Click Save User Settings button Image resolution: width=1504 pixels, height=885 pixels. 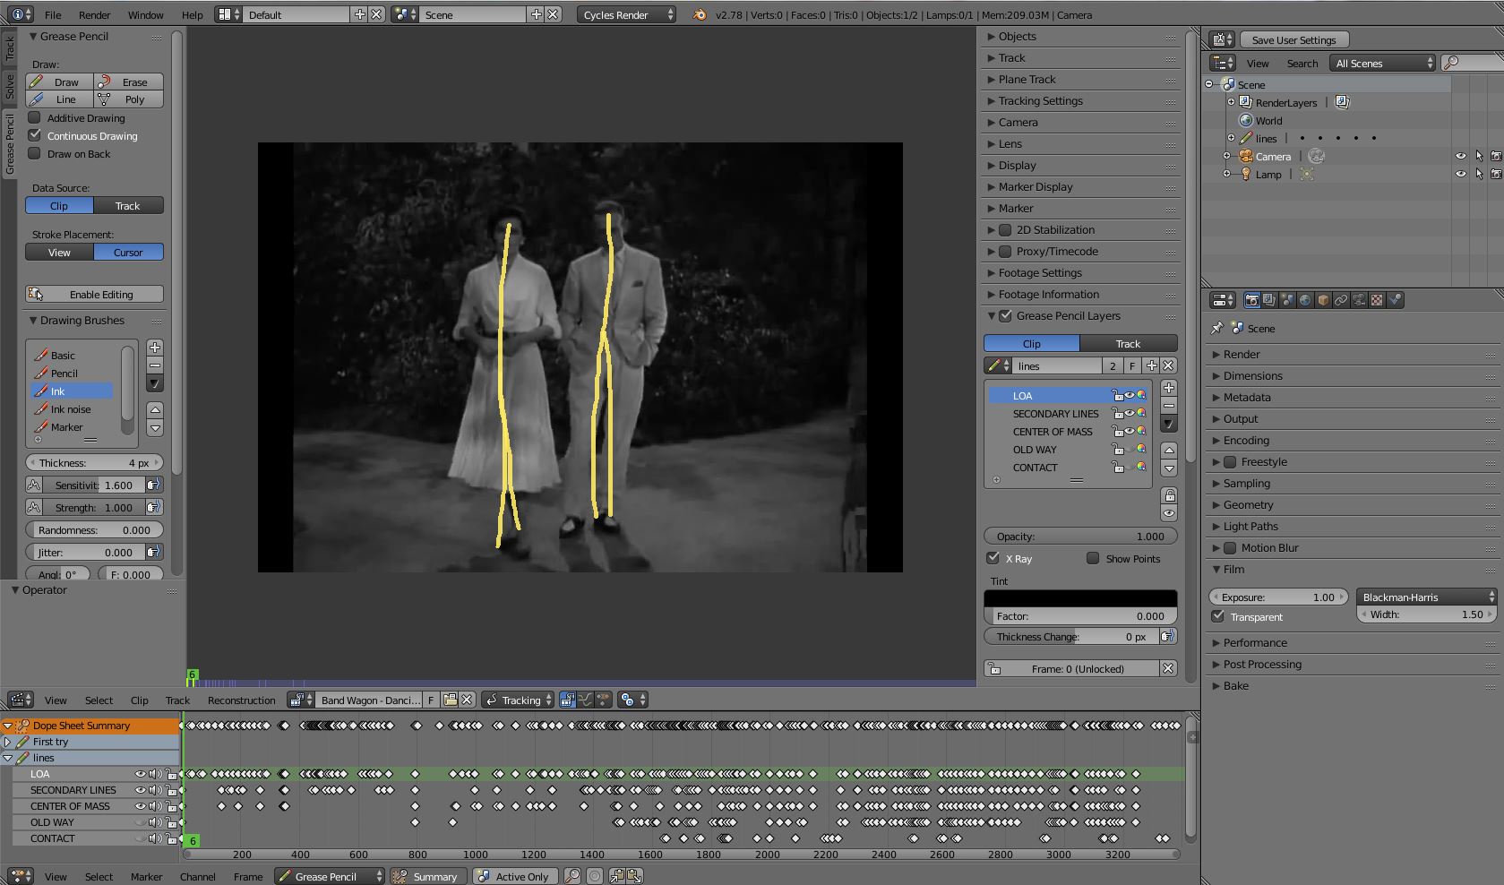coord(1293,39)
